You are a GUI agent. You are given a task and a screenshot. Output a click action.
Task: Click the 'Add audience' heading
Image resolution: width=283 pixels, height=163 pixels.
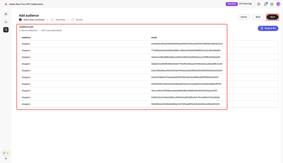[x=29, y=15]
